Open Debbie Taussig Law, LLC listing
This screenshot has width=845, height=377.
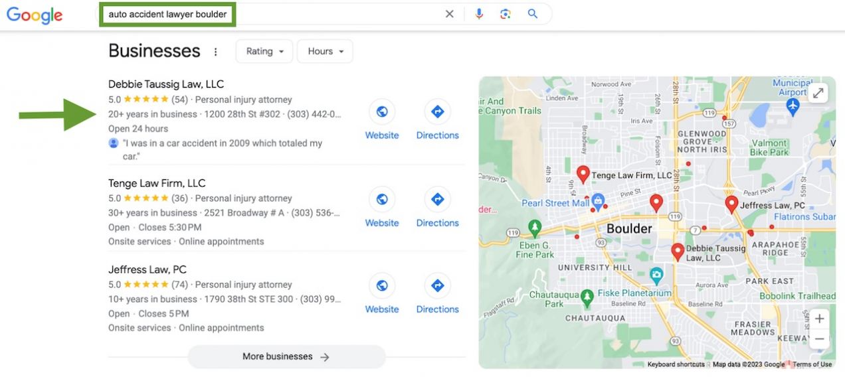(x=166, y=84)
